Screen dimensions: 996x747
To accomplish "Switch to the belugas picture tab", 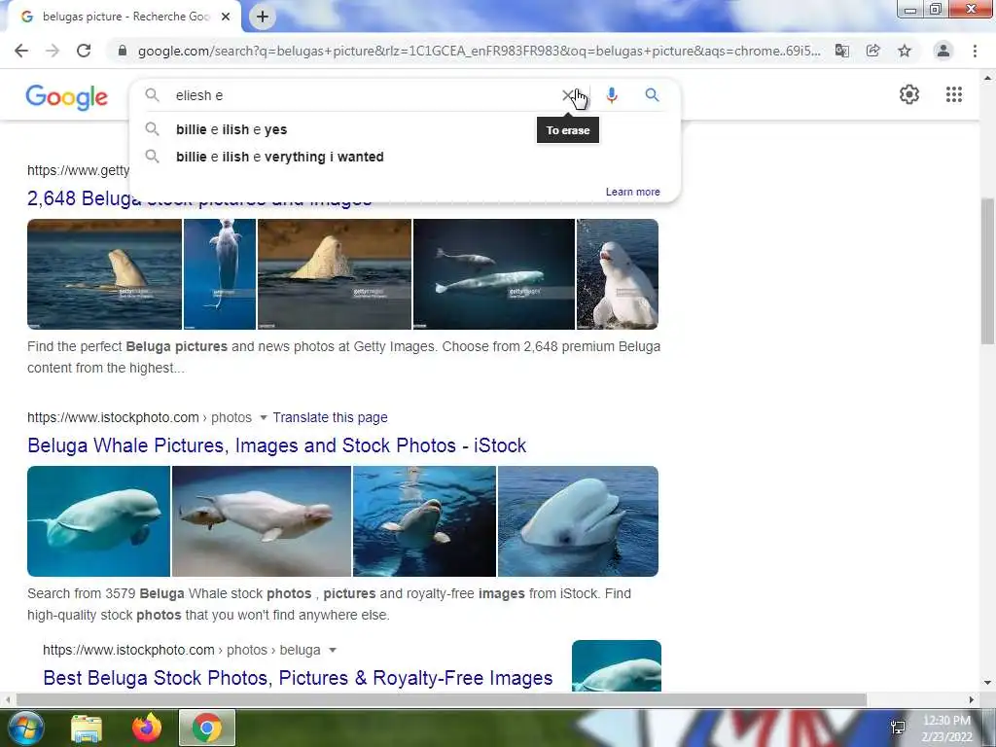I will [125, 17].
